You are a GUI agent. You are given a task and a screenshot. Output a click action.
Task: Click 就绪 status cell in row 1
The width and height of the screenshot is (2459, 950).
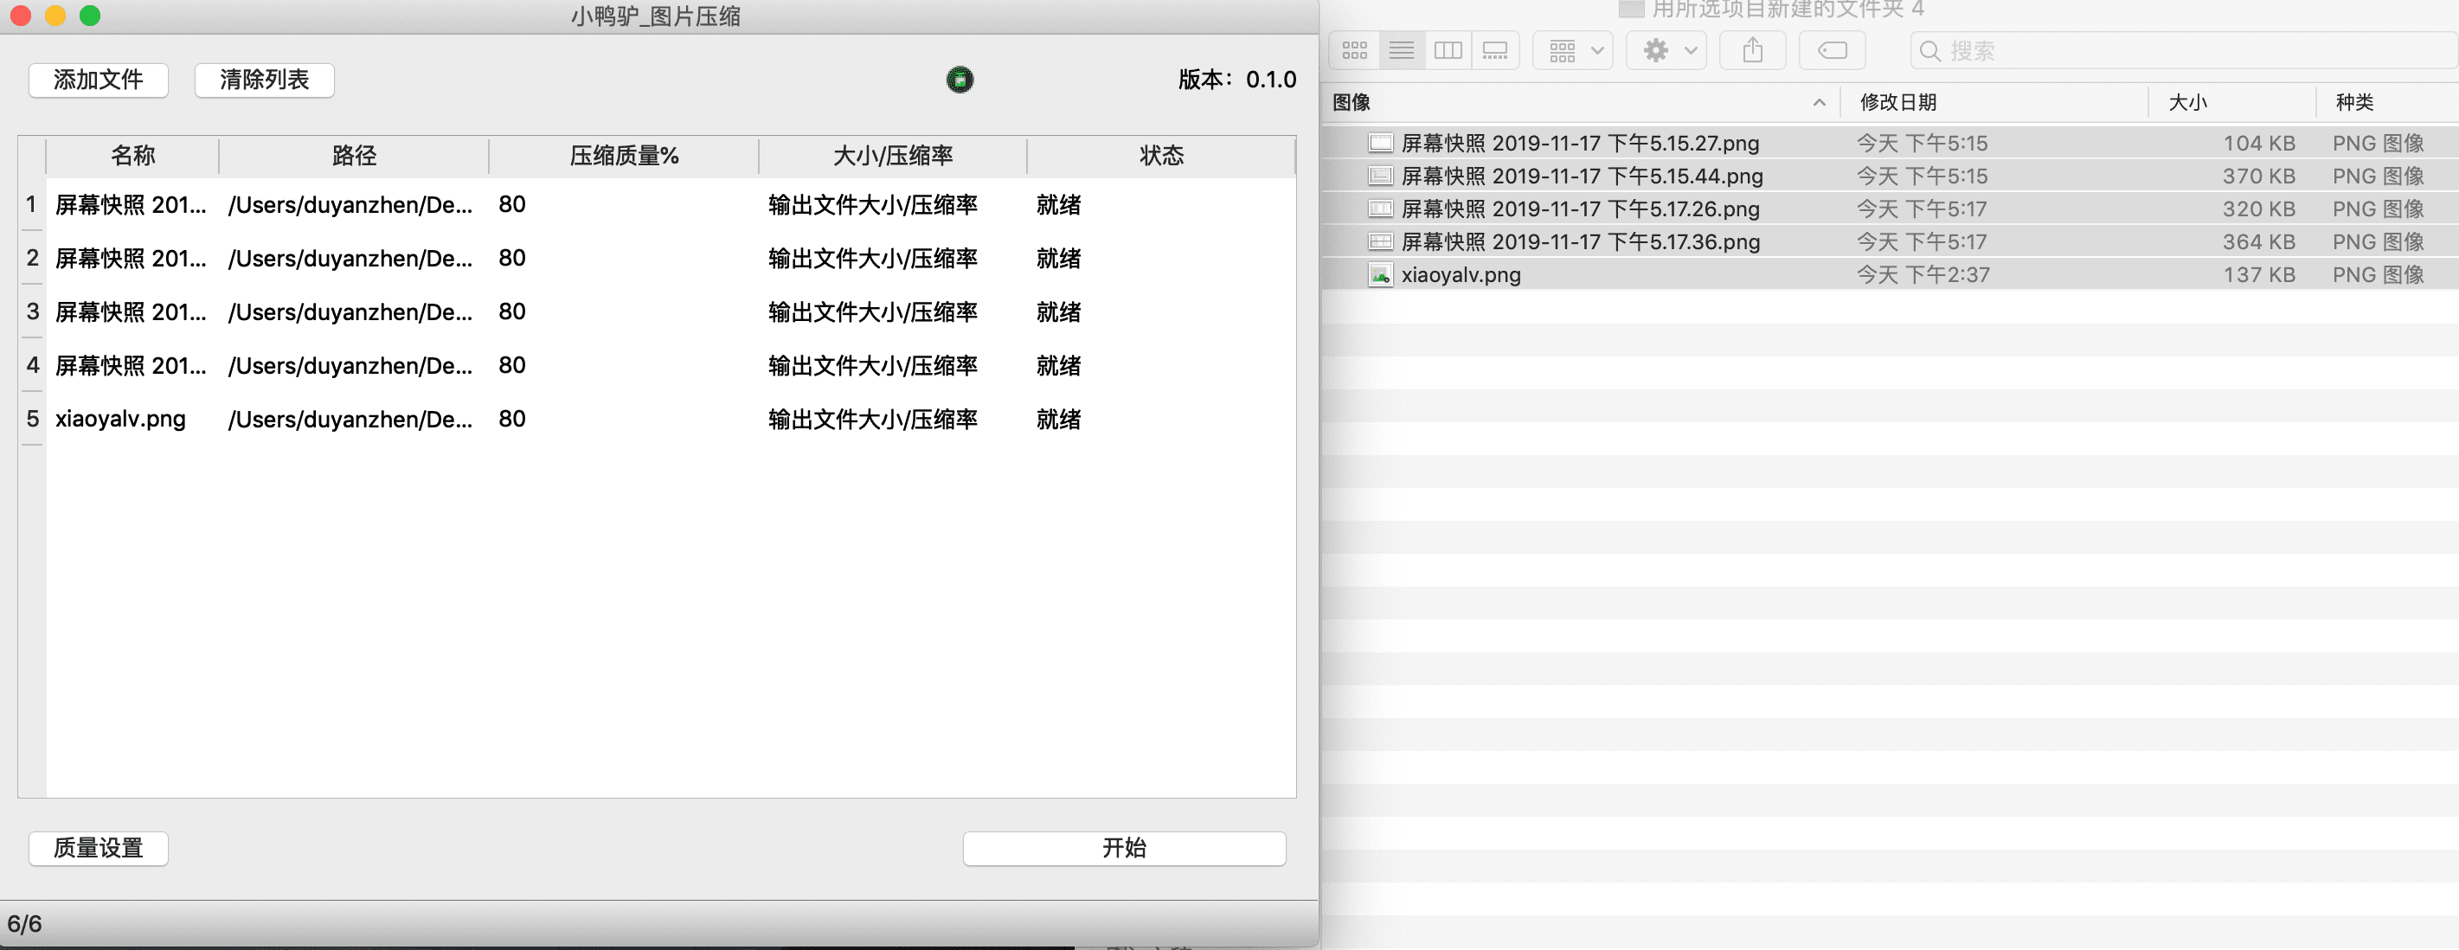pyautogui.click(x=1161, y=204)
